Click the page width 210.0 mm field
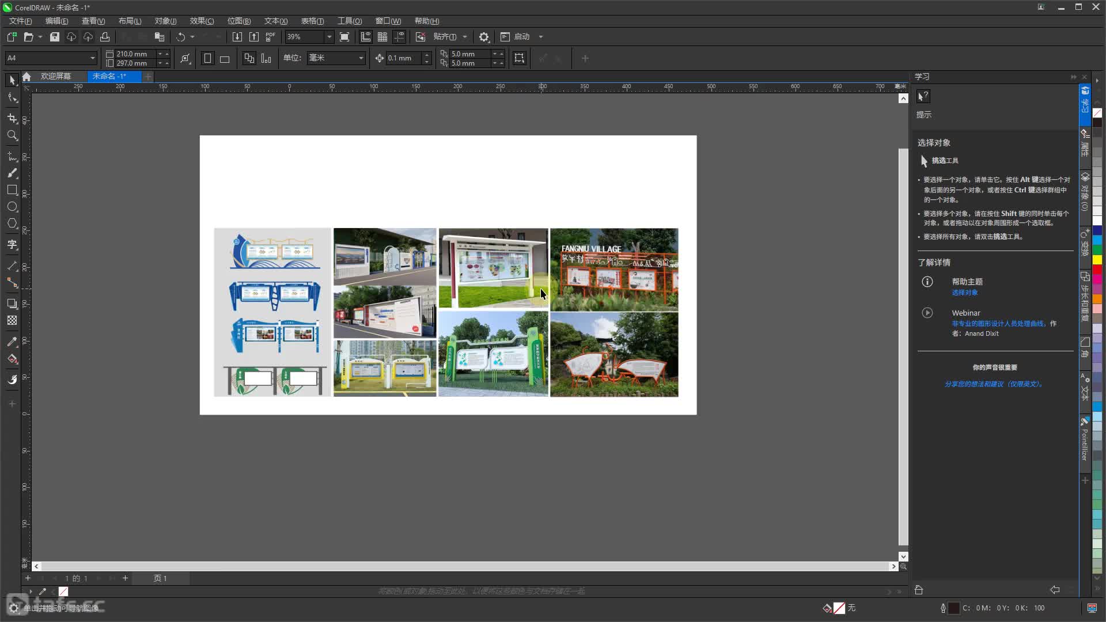The image size is (1106, 622). (136, 54)
